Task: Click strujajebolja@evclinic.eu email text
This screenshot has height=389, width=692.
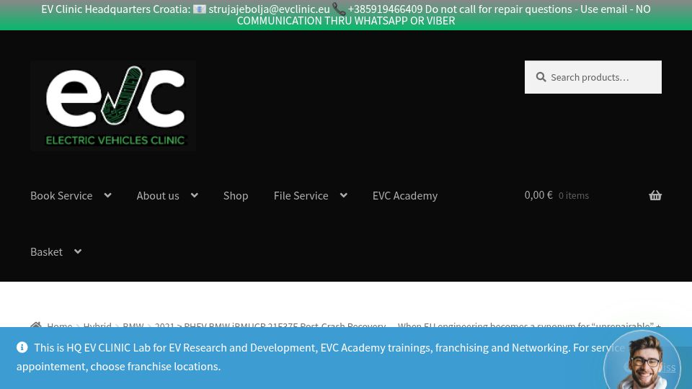Action: (269, 9)
